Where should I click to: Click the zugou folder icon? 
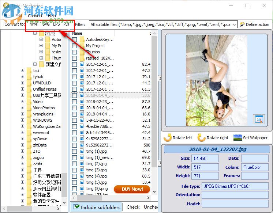click(29, 157)
